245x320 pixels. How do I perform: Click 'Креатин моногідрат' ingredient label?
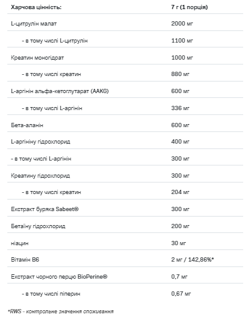[x=37, y=58]
